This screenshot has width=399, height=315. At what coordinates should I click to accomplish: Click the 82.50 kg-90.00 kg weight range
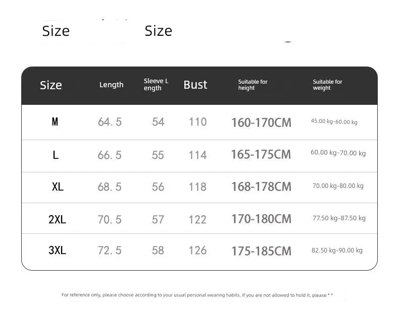(x=337, y=250)
